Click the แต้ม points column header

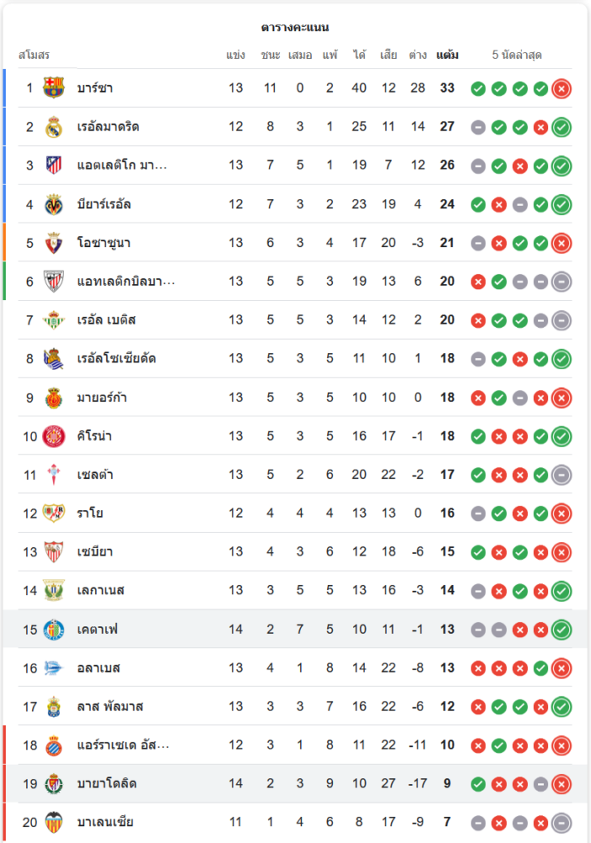tap(448, 56)
